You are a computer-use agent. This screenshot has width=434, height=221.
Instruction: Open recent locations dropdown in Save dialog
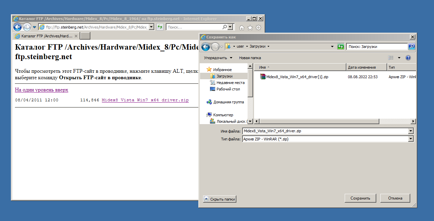[221, 47]
